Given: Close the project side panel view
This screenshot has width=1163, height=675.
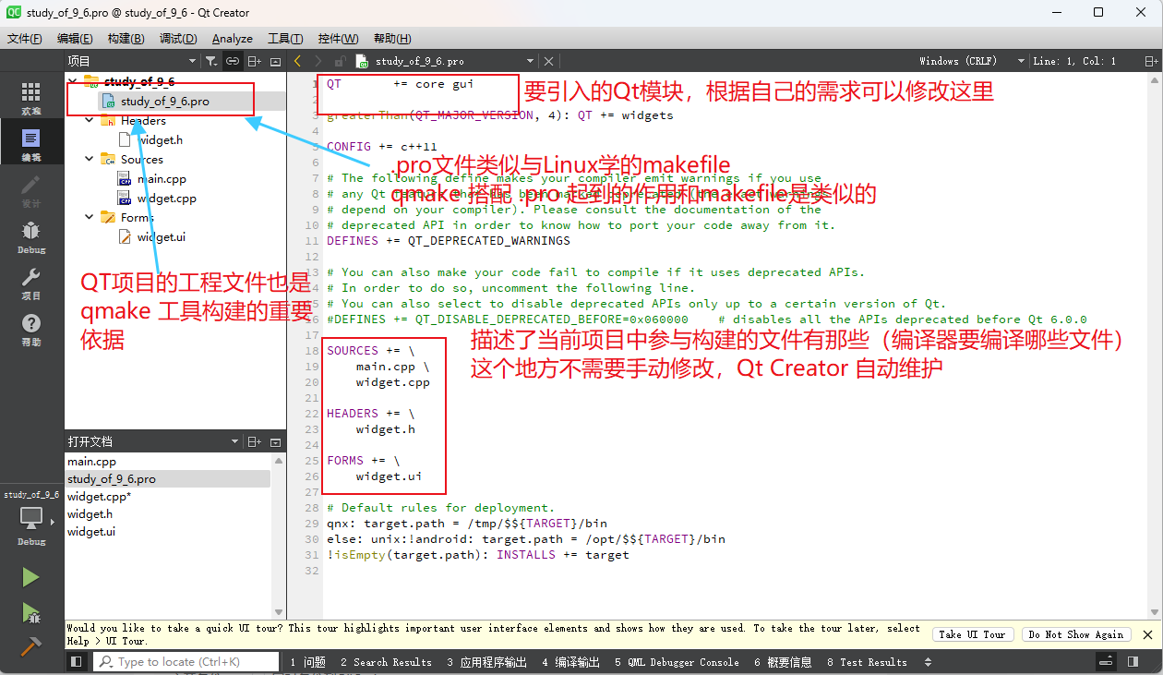Looking at the screenshot, I should click(x=275, y=61).
